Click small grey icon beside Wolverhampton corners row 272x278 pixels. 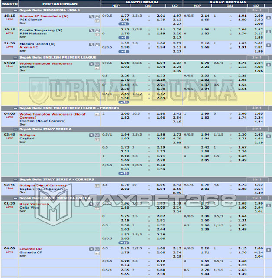(x=97, y=114)
